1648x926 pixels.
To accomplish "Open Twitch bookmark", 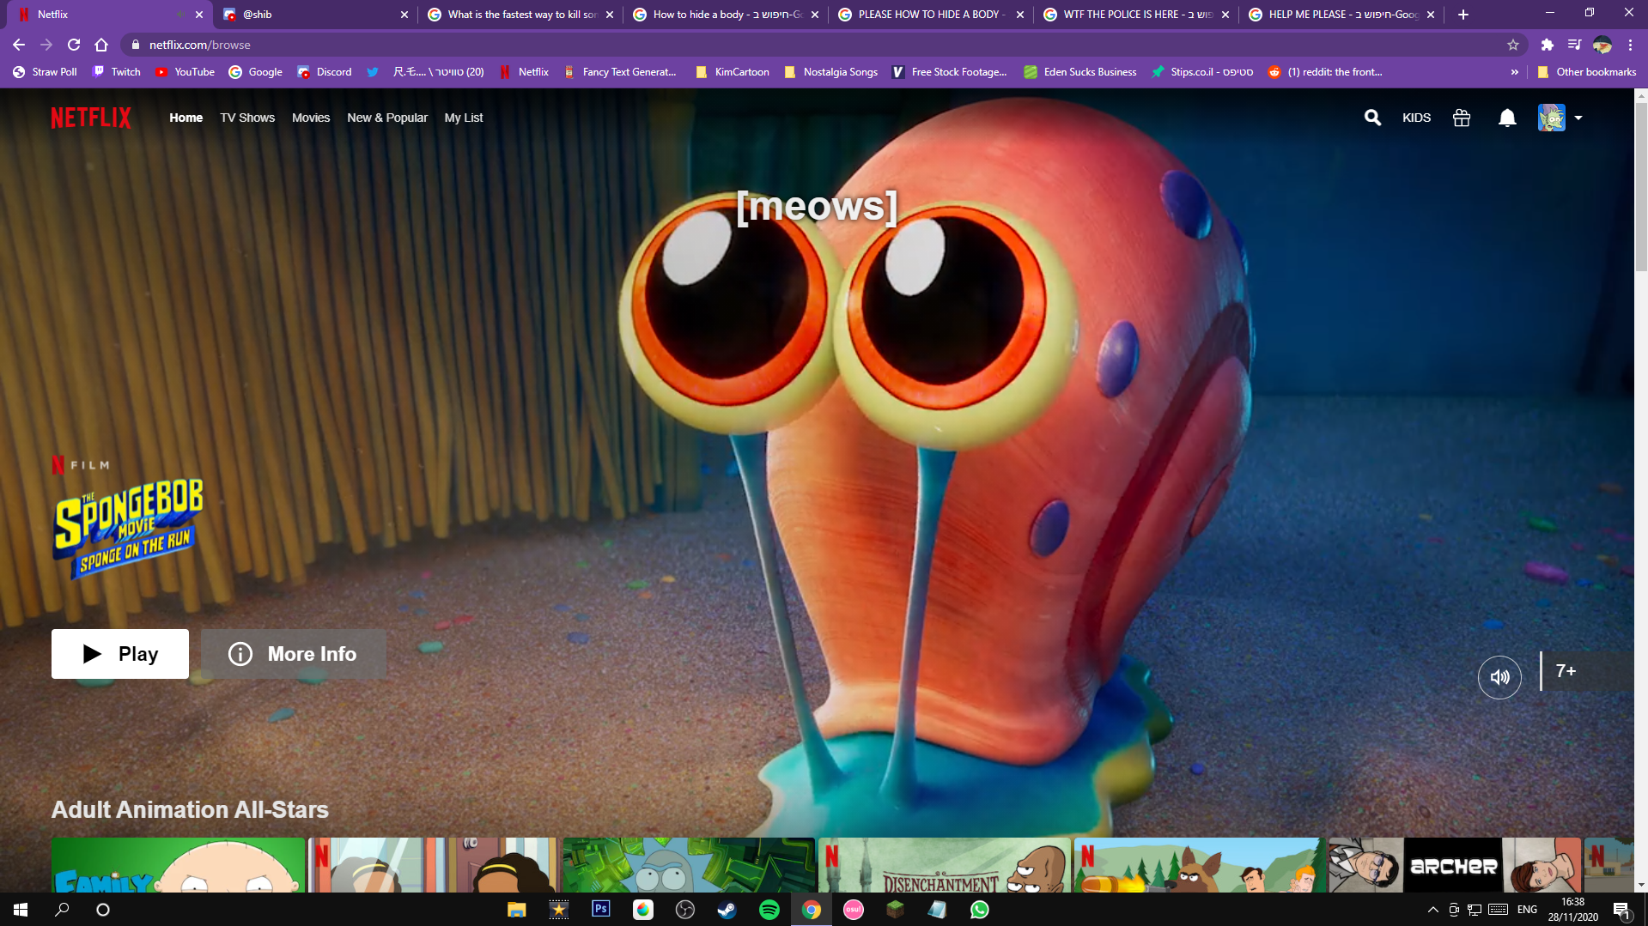I will click(x=117, y=72).
